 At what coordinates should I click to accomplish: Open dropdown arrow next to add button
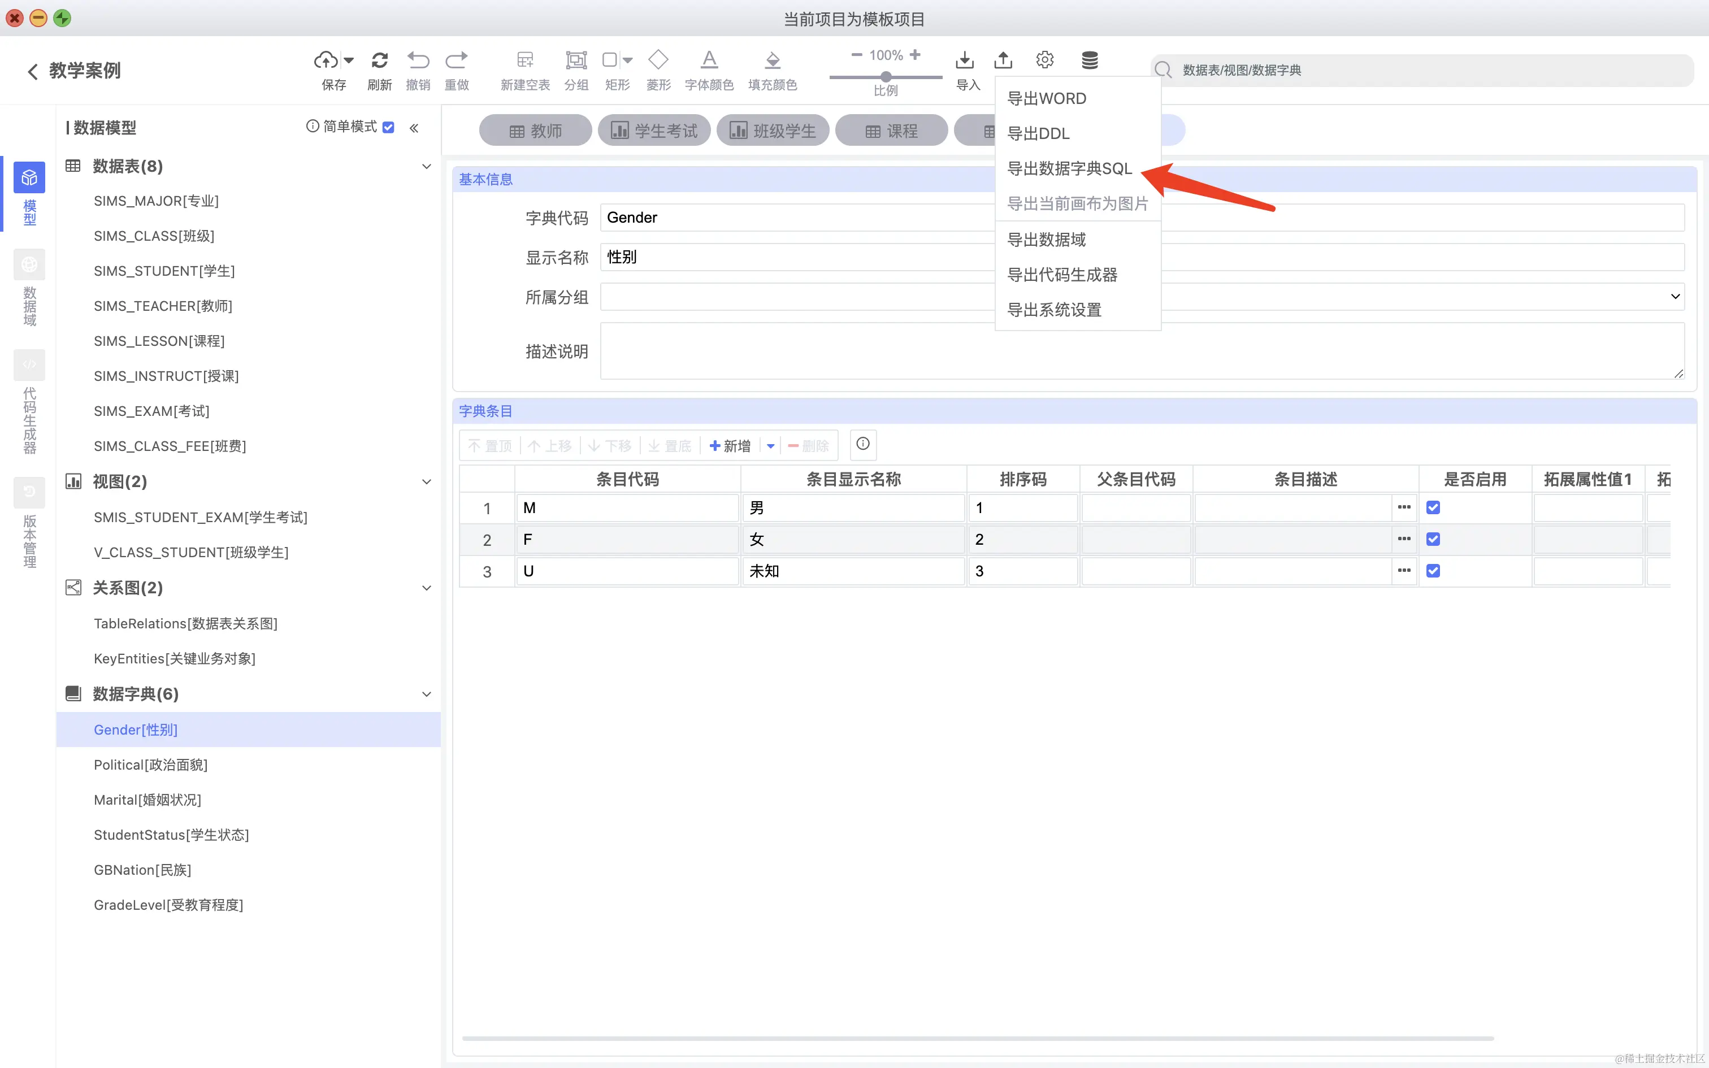(x=770, y=446)
